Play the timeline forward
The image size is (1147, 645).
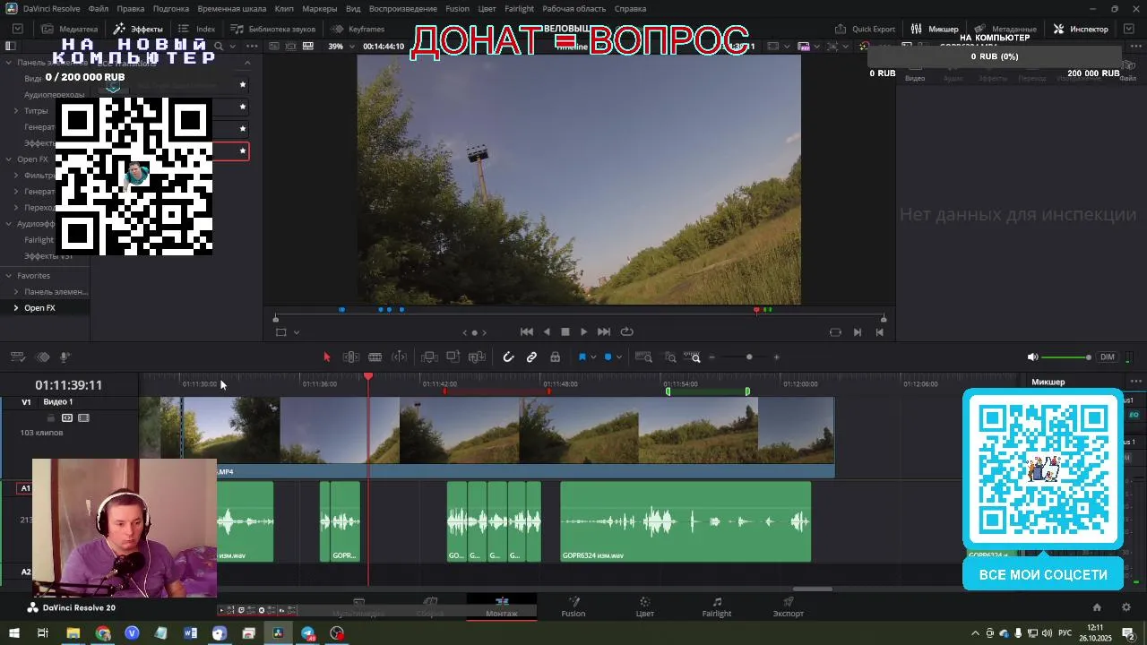click(584, 331)
